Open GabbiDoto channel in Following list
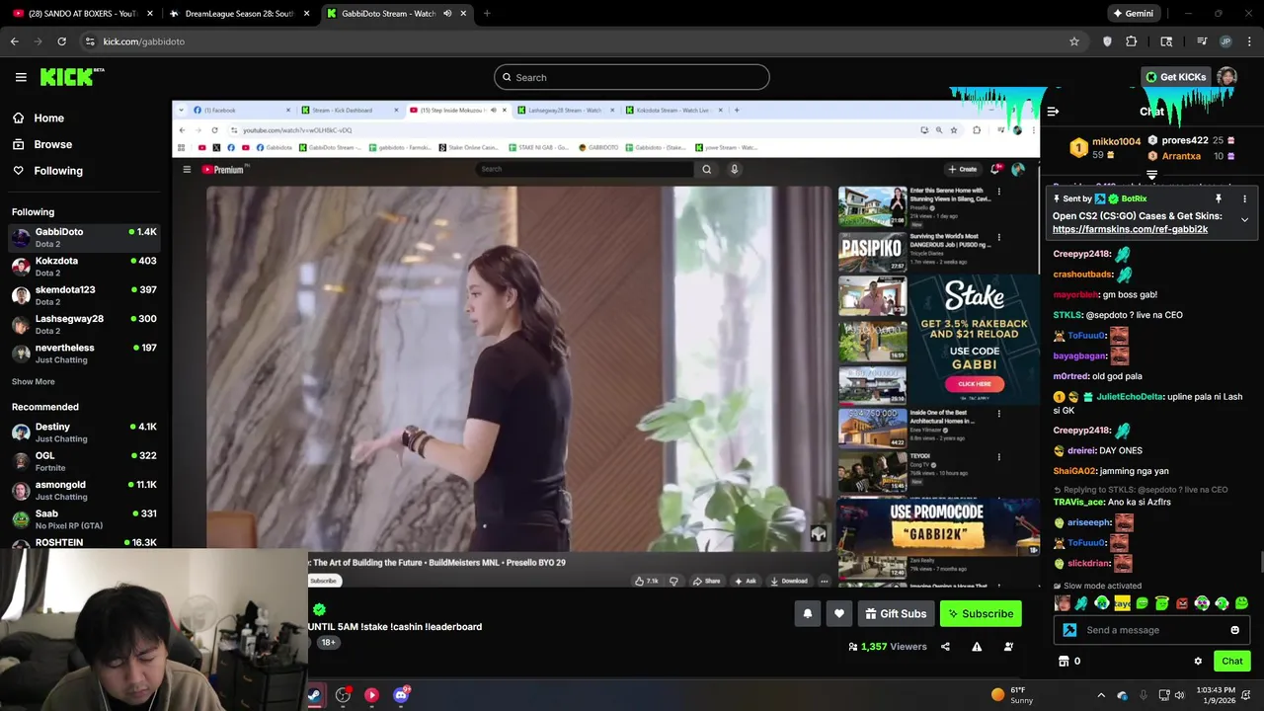Screen dimensions: 1264x711 click(x=84, y=237)
